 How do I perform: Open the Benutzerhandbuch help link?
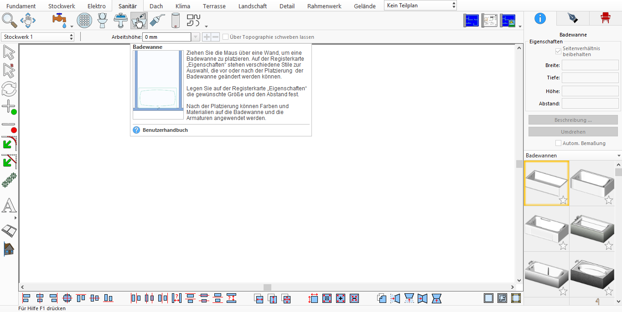coord(165,130)
